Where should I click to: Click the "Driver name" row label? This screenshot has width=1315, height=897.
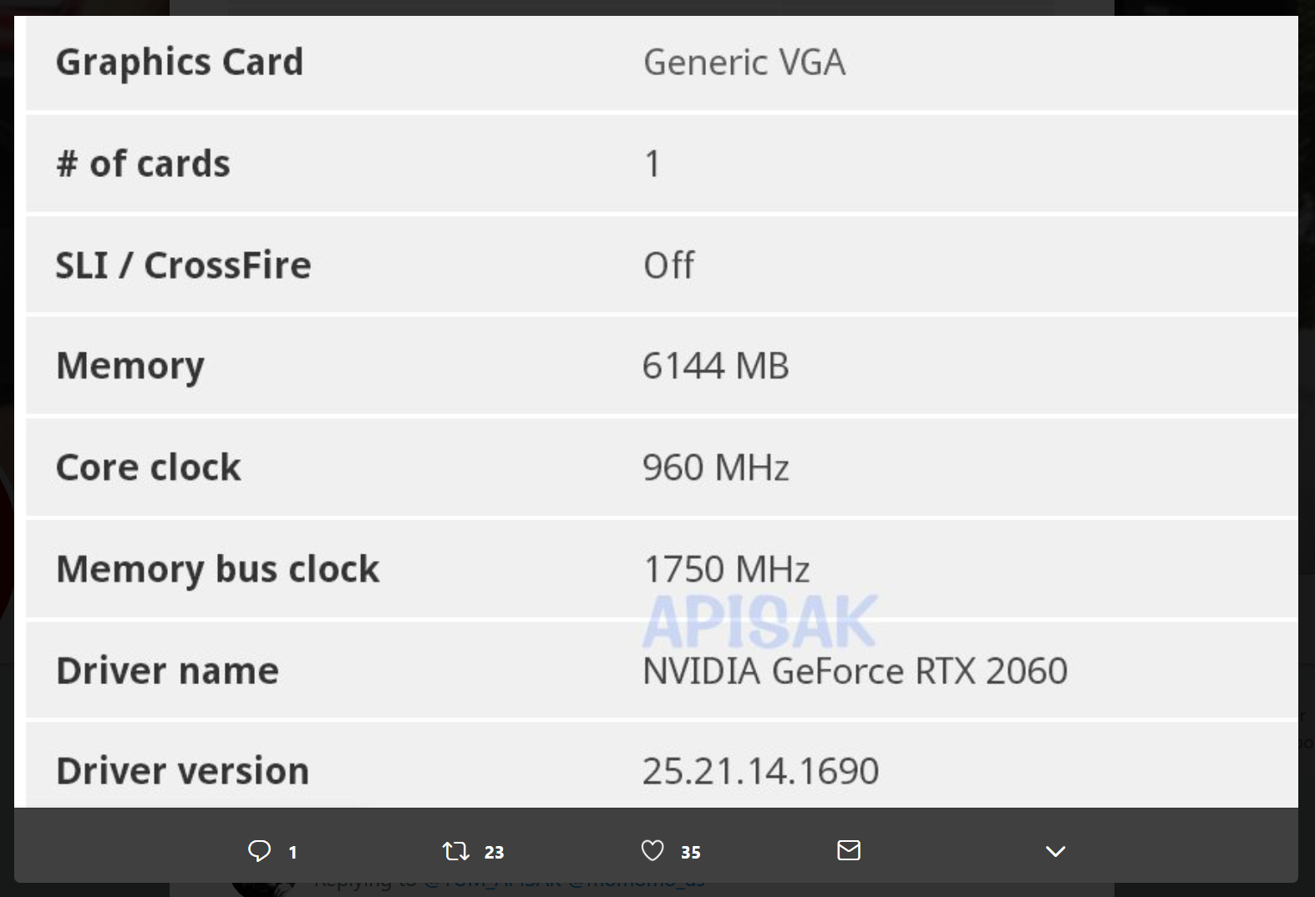(x=167, y=671)
